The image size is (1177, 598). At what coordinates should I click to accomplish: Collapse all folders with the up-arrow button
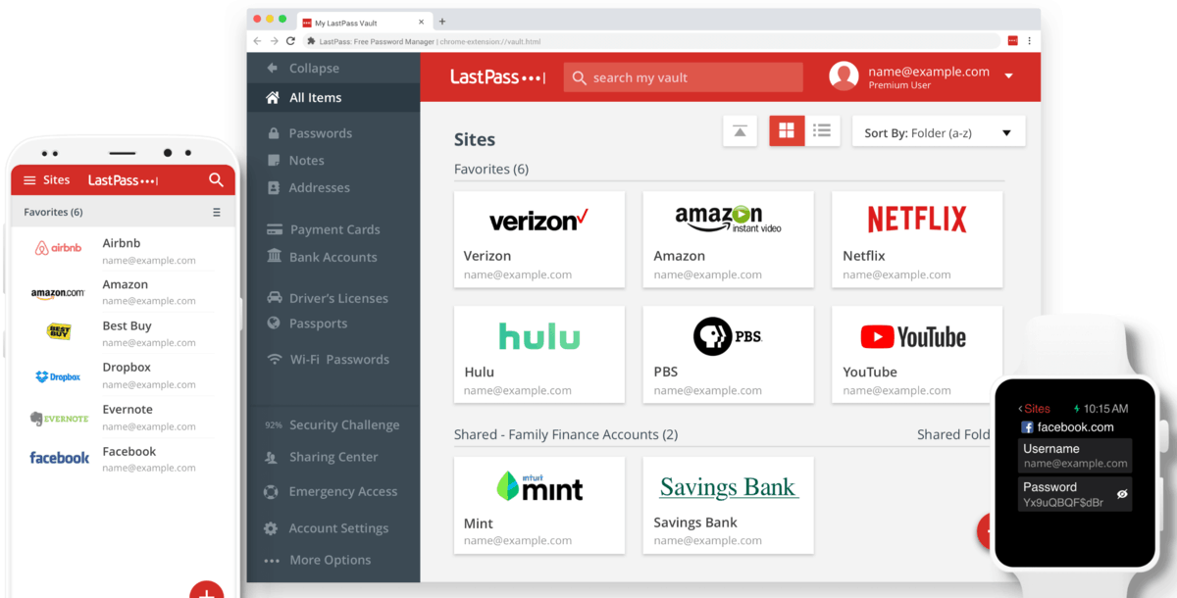coord(740,131)
